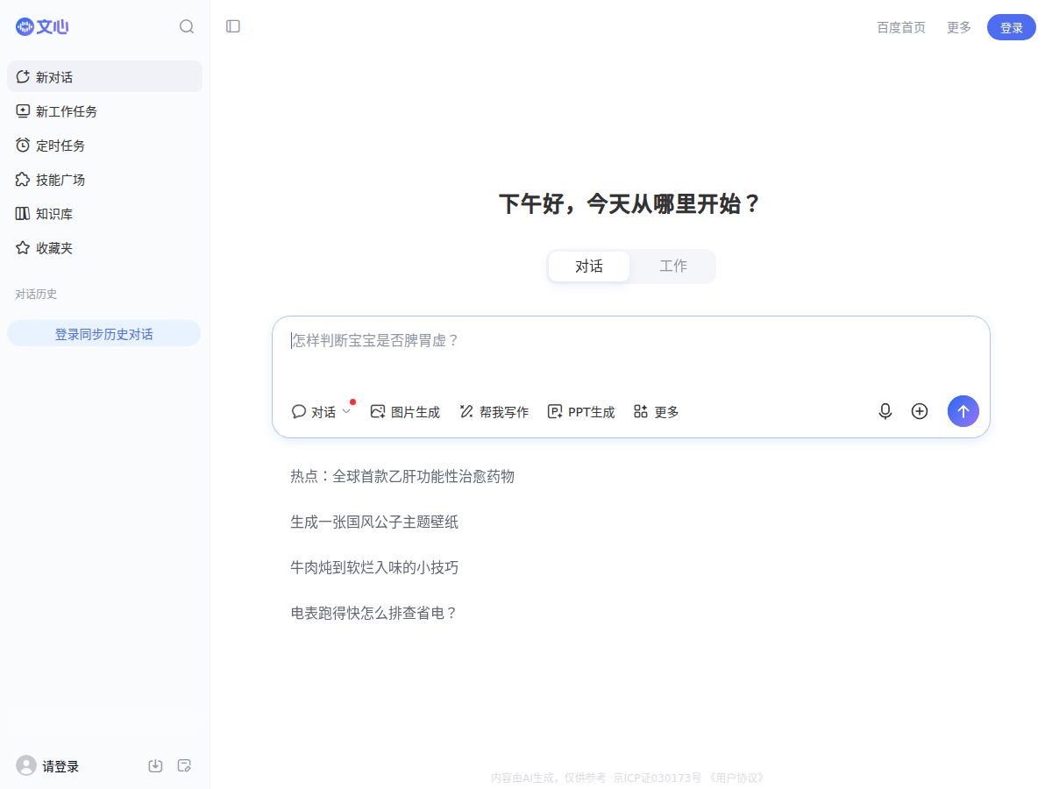
Task: Click the 更多 grid icon in the input toolbar
Action: 641,411
